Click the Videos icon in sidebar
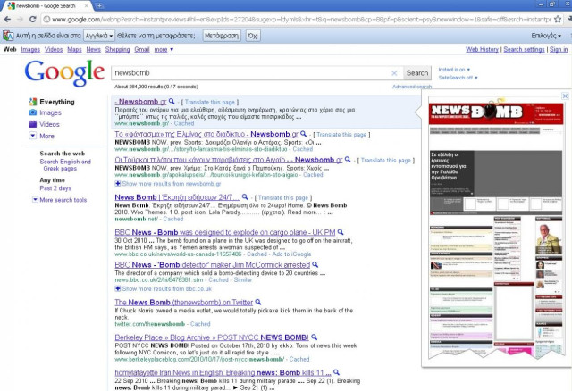Viewport: 572px width, 391px height. point(32,124)
